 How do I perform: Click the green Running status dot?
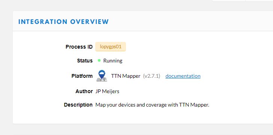tap(99, 61)
